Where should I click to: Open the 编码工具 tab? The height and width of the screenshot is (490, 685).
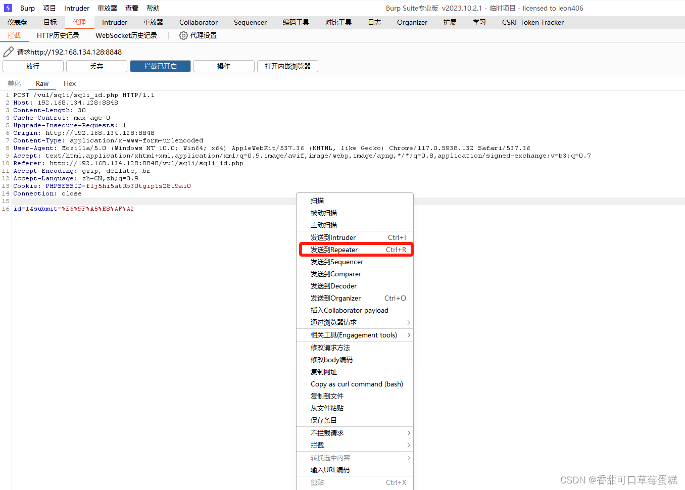click(x=296, y=22)
